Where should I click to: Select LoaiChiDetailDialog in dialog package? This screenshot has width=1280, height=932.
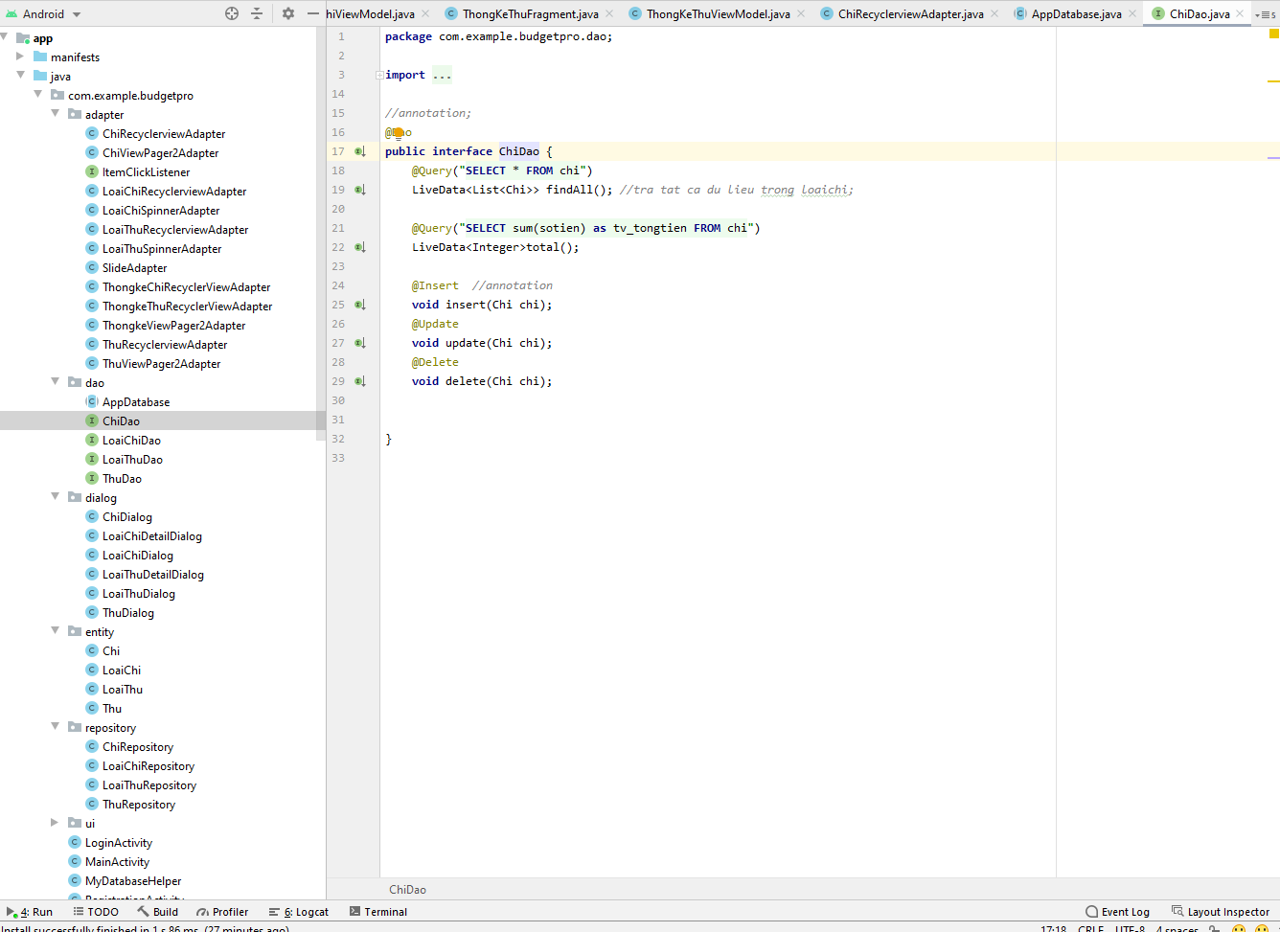point(152,535)
